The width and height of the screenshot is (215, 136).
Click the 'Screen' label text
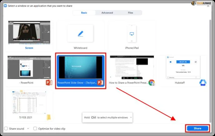[29, 48]
